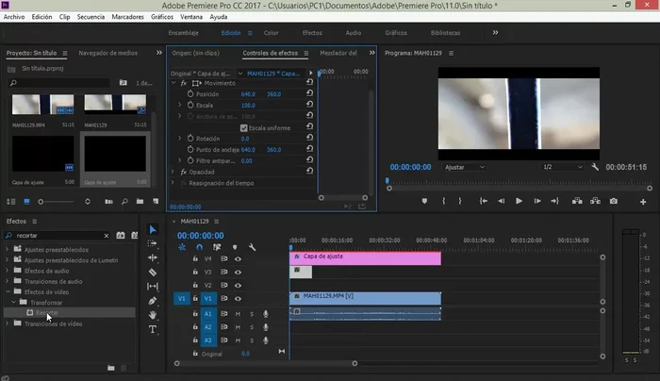
Task: Open the Ajustar zoom level dropdown
Action: 464,167
